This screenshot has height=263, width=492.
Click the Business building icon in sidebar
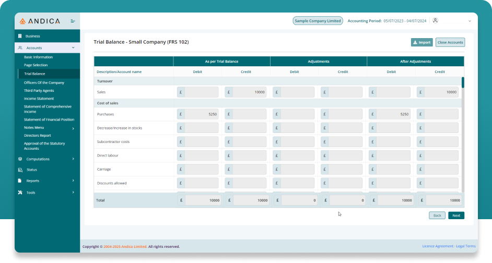point(20,36)
